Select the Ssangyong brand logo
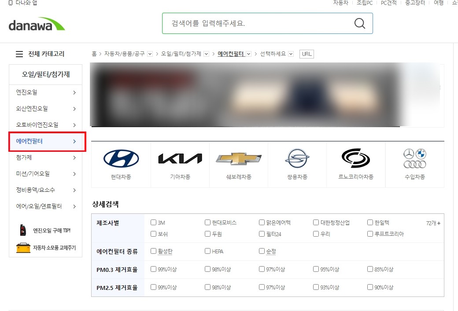The width and height of the screenshot is (458, 311). tap(297, 158)
